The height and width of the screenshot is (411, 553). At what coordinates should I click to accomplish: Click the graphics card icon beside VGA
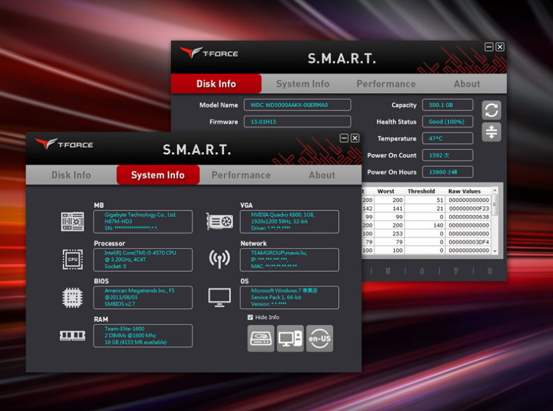point(219,222)
